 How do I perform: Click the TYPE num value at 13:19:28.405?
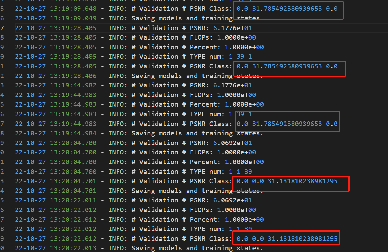pyautogui.click(x=240, y=57)
